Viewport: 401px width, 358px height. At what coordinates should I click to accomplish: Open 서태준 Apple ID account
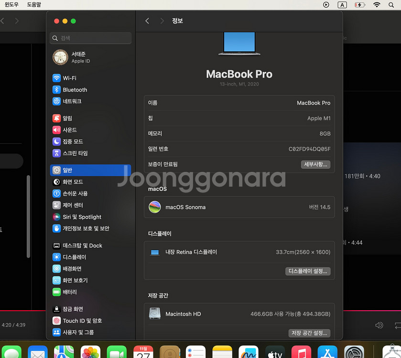(90, 57)
